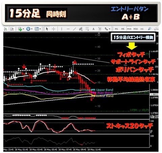162x153 pixels.
Task: Click the '18 May 03:45' time label
Action: pos(36,150)
